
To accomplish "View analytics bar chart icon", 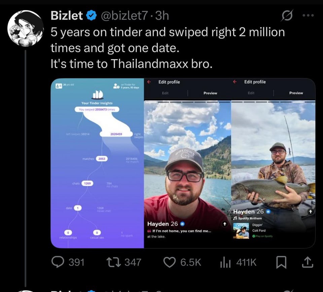I will pos(225,262).
